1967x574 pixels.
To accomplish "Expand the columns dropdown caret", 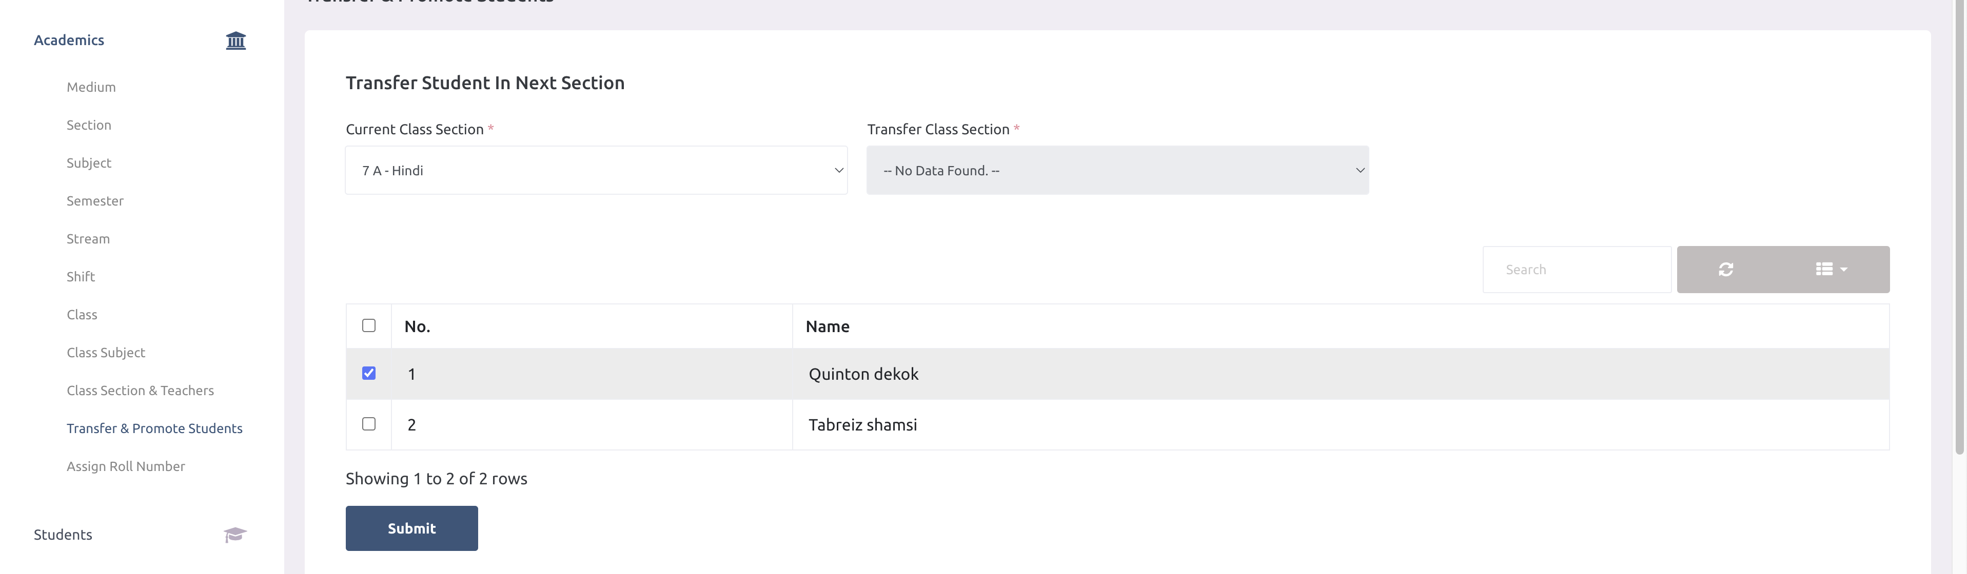I will [x=1844, y=270].
